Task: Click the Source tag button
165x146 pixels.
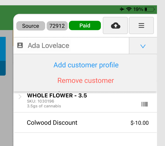Action: tap(31, 26)
